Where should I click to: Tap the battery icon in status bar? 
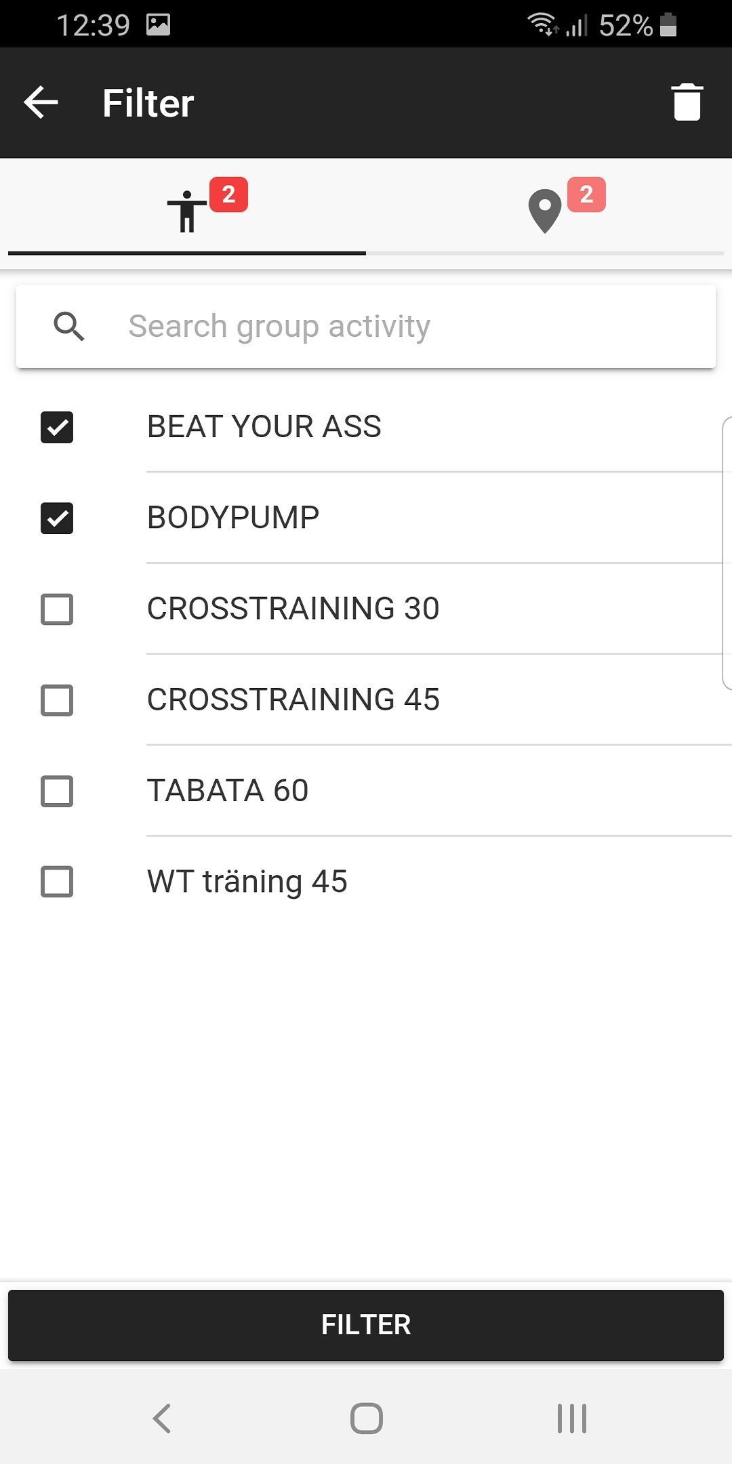click(x=668, y=25)
